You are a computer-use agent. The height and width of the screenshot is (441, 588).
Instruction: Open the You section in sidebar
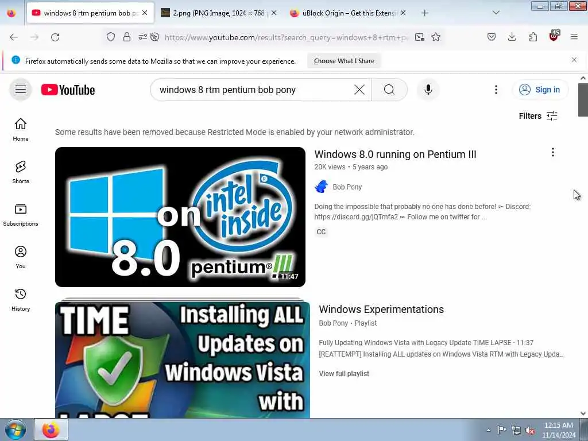(x=21, y=257)
